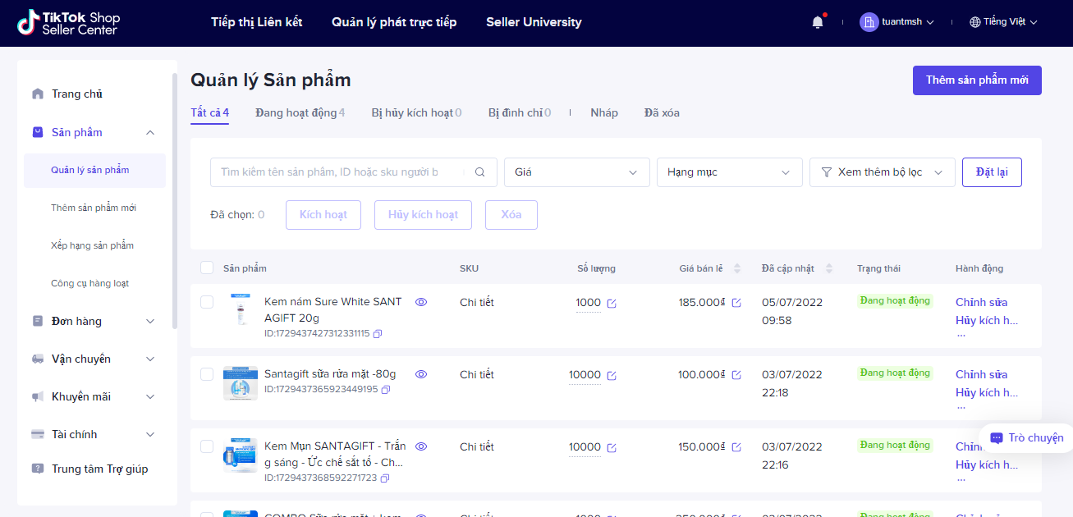The image size is (1073, 517).
Task: Edit quantity 1000 for Kem nám Sure White
Action: pos(612,304)
